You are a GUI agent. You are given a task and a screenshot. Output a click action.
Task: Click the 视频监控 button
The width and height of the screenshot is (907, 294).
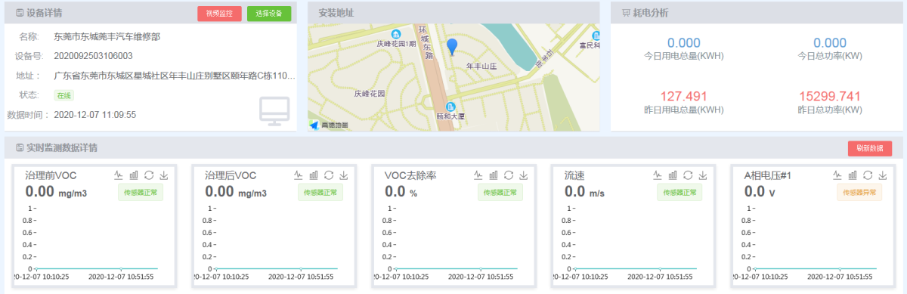coord(220,14)
